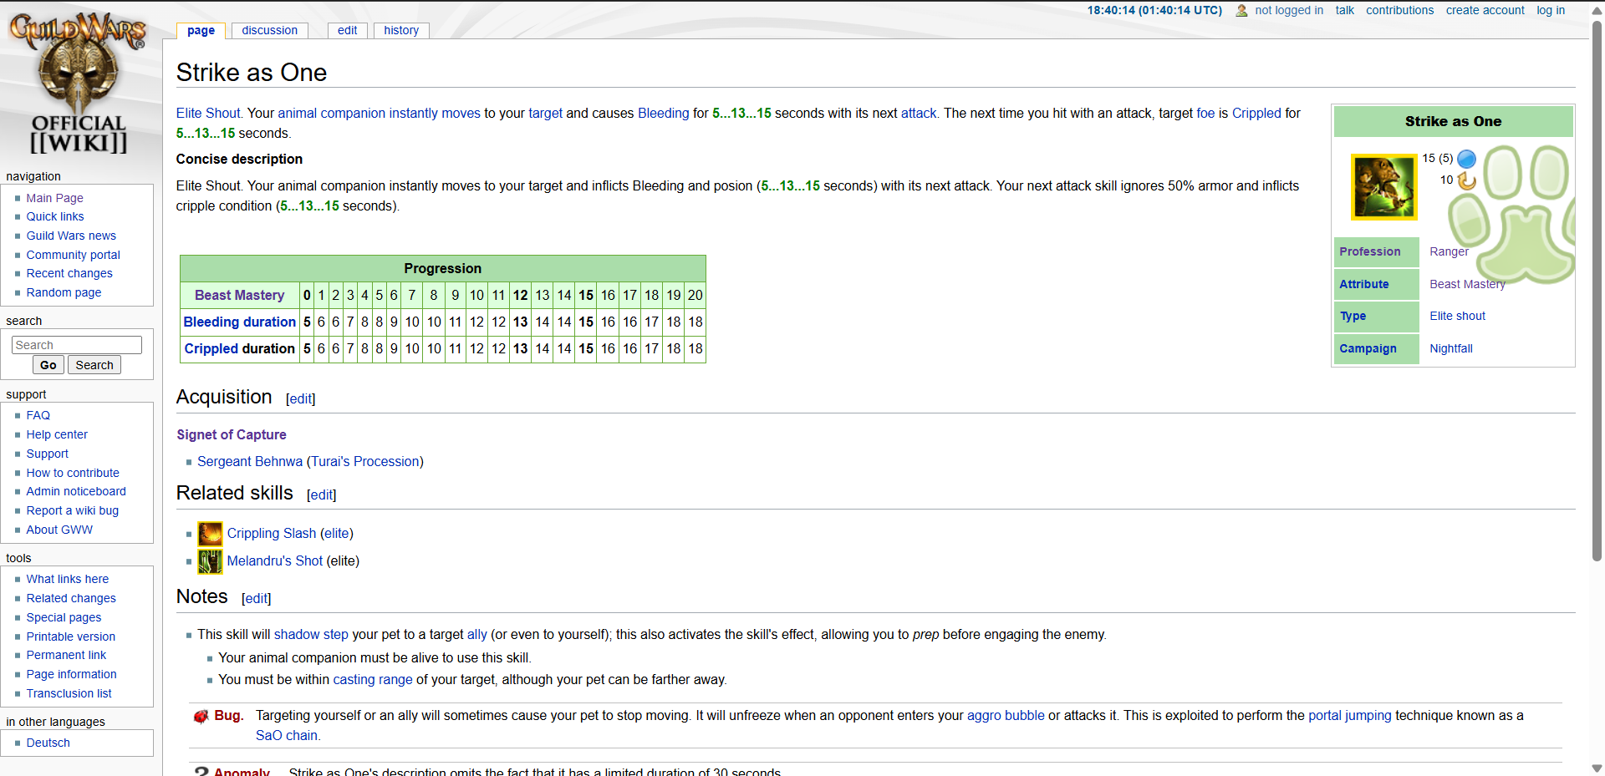Open Community portal
Screen dimensions: 1605x776
click(x=74, y=255)
